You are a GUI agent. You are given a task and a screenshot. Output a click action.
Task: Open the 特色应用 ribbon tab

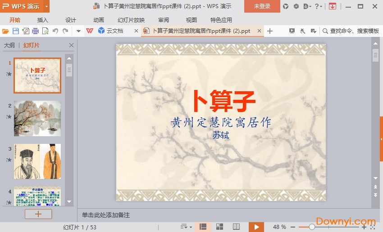221,20
